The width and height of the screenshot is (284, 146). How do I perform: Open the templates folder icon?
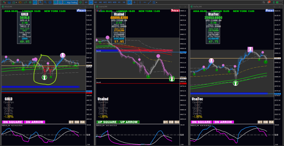[20, 2]
